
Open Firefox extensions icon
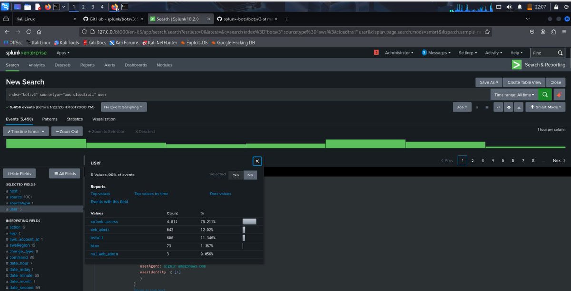[553, 32]
